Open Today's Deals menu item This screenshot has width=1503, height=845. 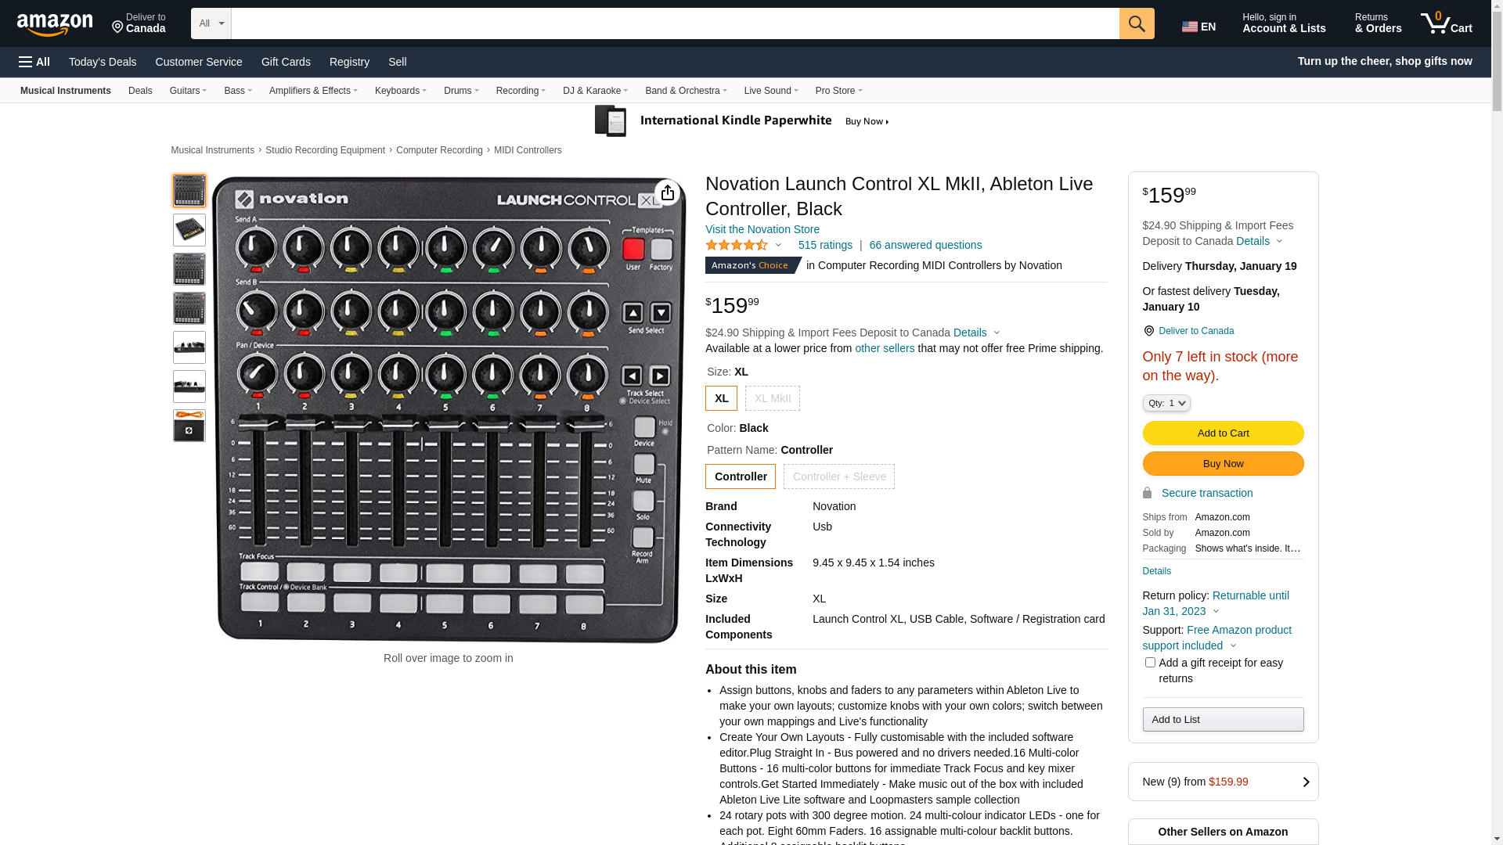click(x=103, y=62)
